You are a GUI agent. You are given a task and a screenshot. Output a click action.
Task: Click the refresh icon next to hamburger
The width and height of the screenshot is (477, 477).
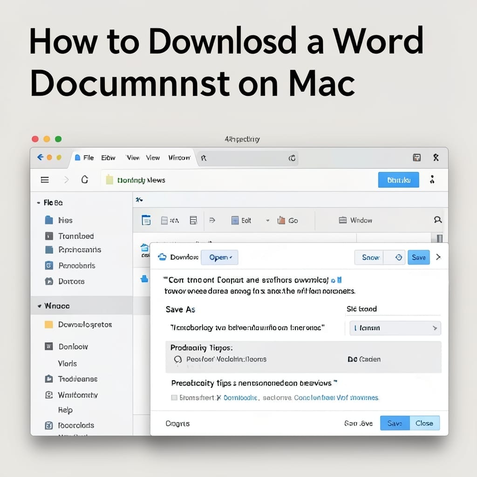click(x=85, y=179)
